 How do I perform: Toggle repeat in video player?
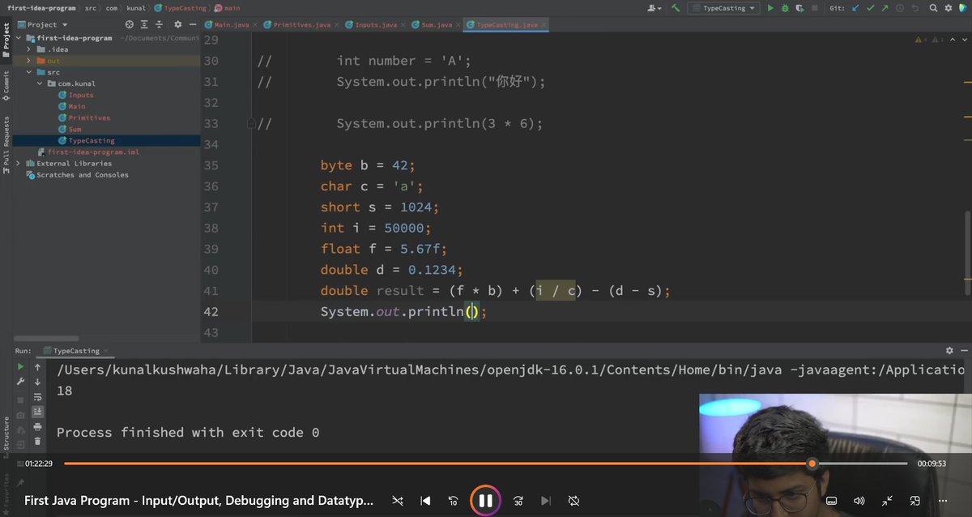(574, 501)
